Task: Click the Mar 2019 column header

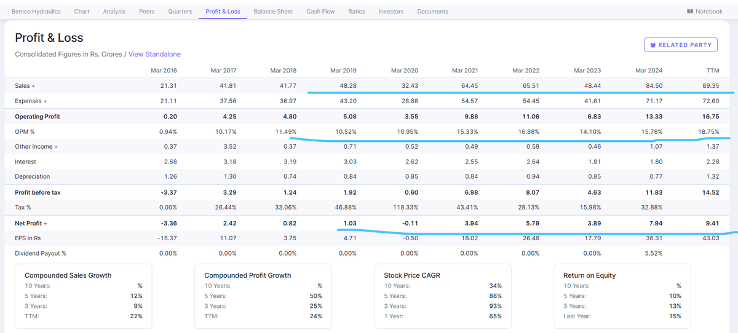Action: coord(343,71)
